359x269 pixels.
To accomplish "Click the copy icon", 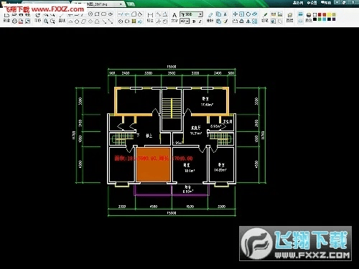I will (218, 14).
